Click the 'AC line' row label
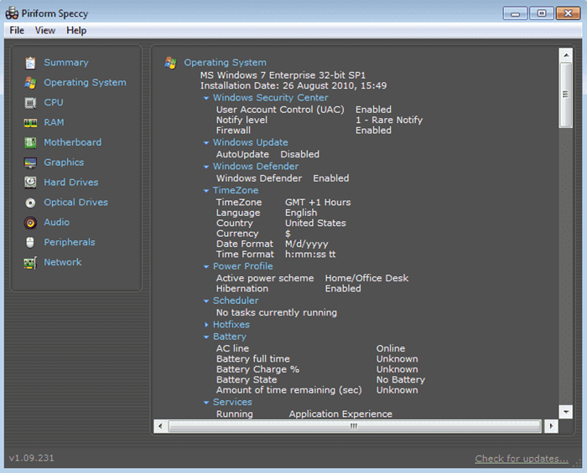Image resolution: width=587 pixels, height=473 pixels. click(x=232, y=348)
